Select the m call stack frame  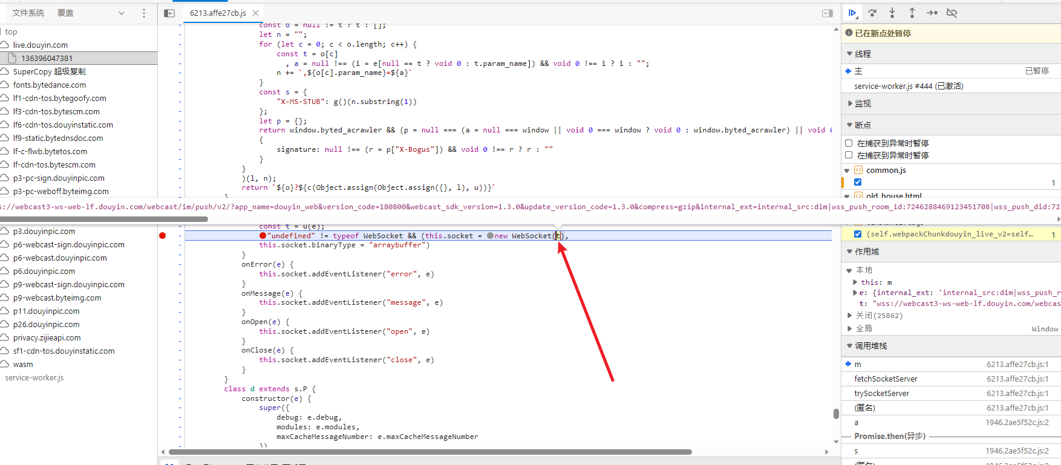pyautogui.click(x=952, y=364)
